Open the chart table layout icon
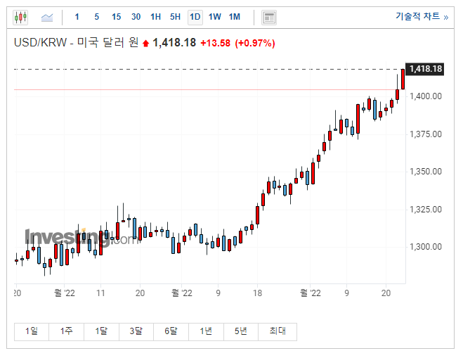The image size is (463, 358). (x=269, y=18)
